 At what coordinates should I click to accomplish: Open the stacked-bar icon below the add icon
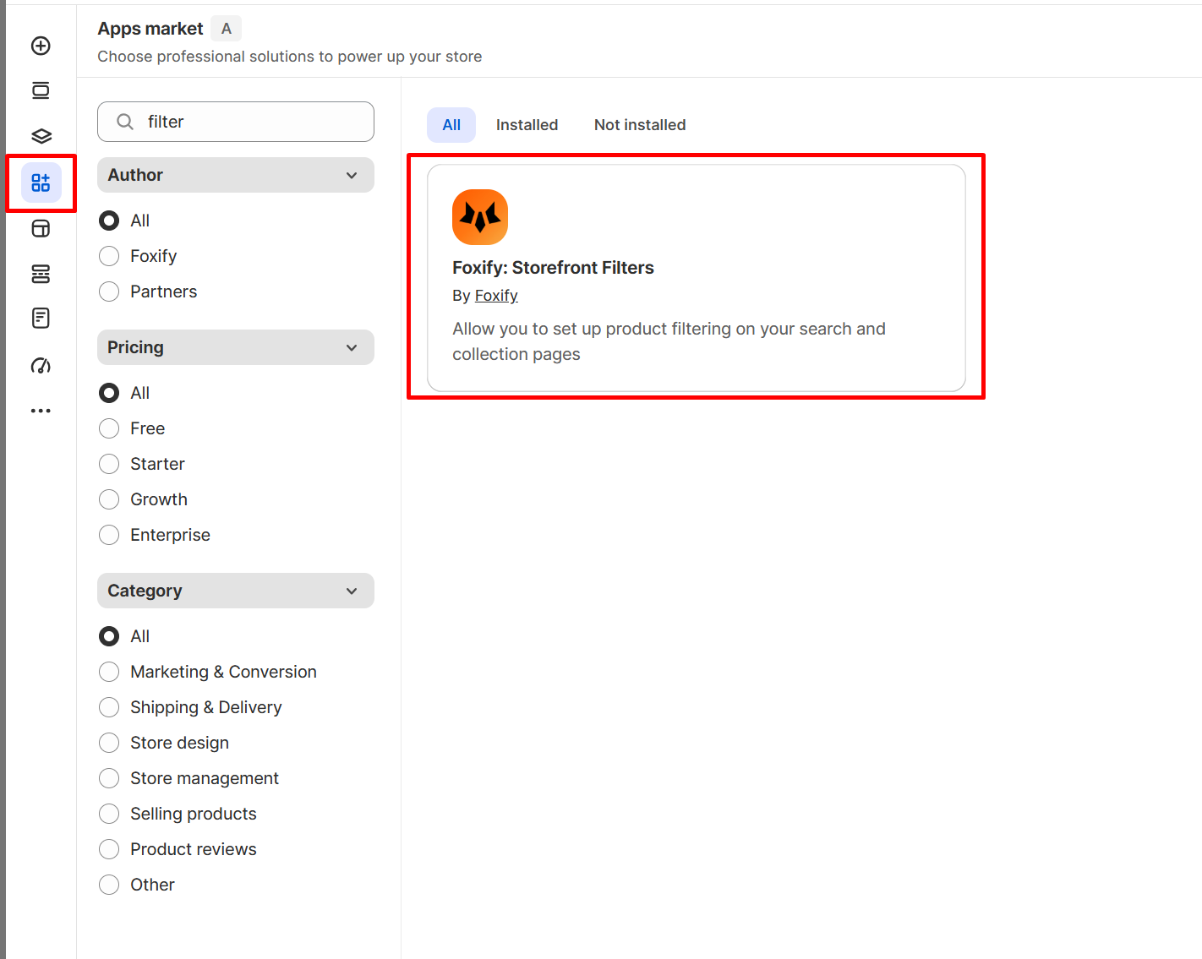click(41, 90)
